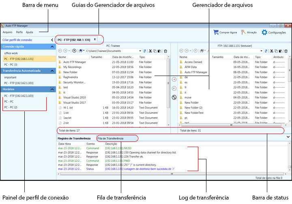Collapse the connection profile panel with chevron
292x204 pixels.
pyautogui.click(x=52, y=40)
